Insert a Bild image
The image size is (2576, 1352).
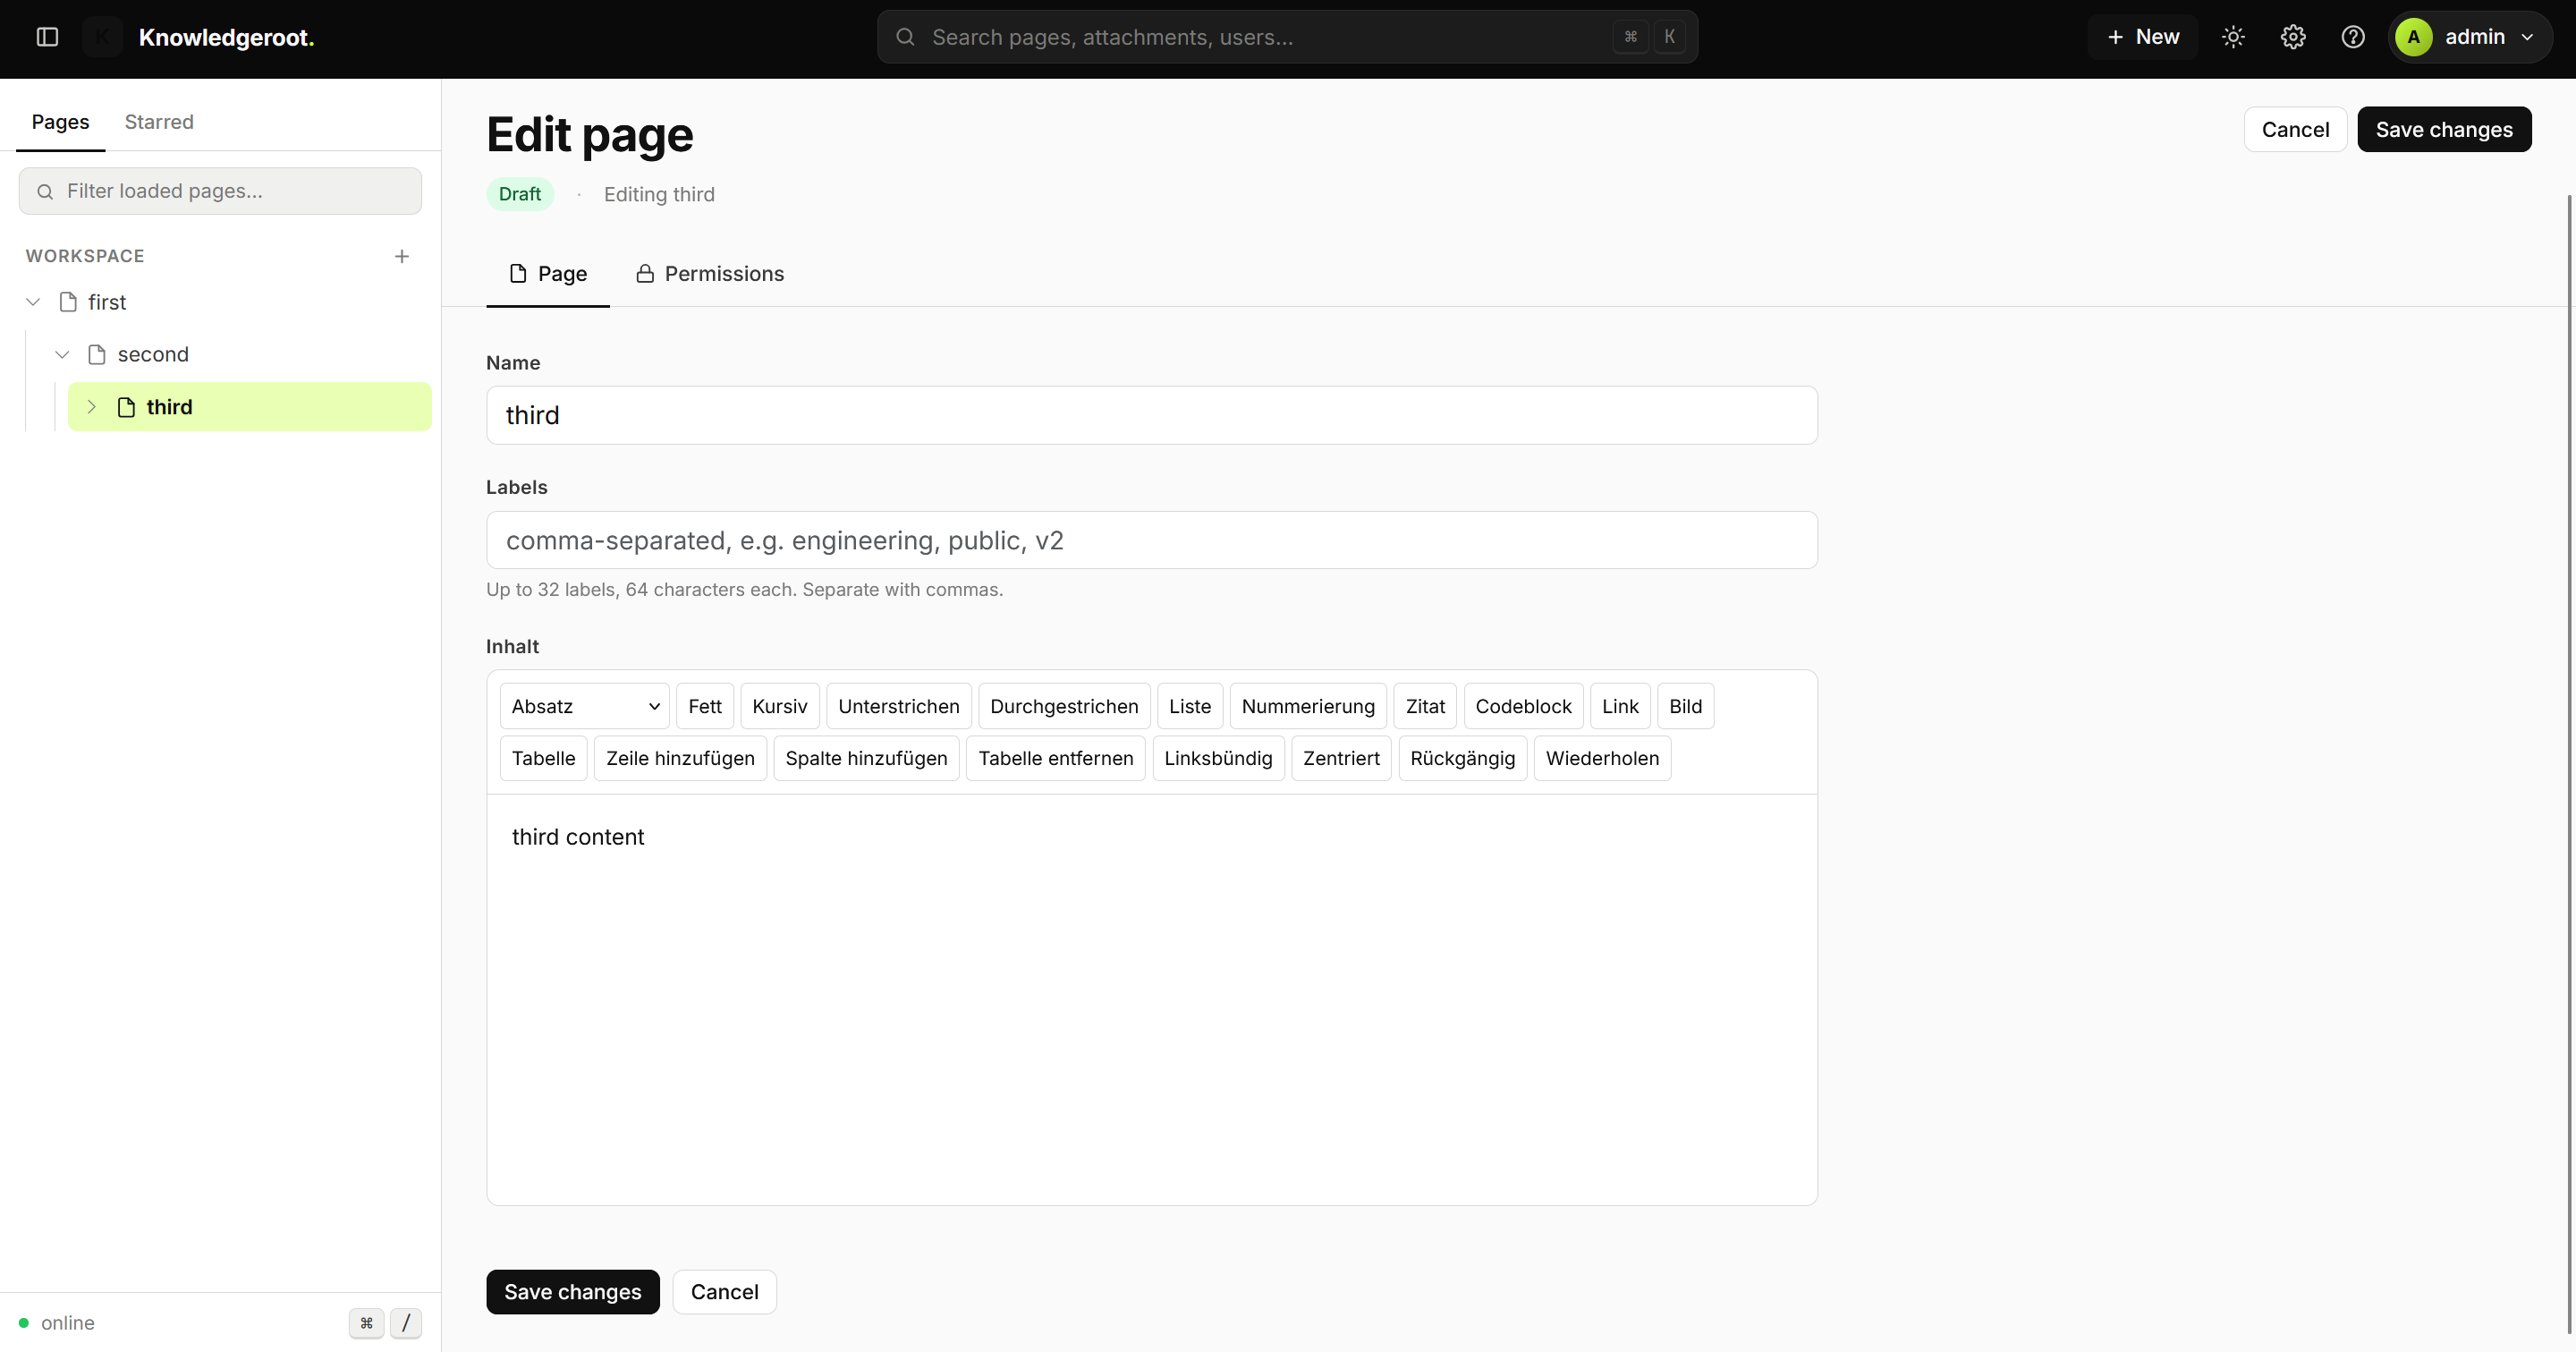[1685, 706]
